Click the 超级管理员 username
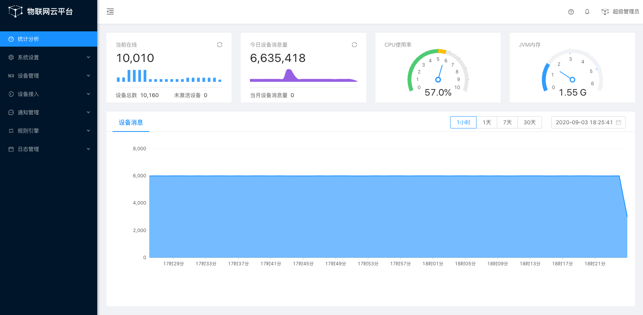This screenshot has height=315, width=643. [x=626, y=12]
